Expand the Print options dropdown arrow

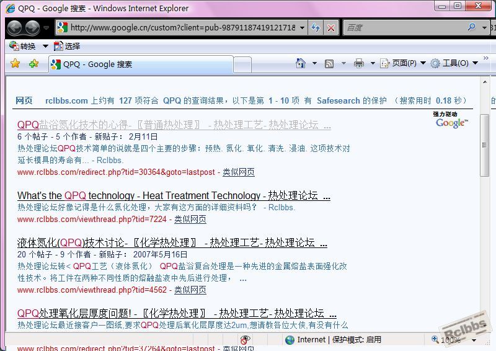coord(373,63)
